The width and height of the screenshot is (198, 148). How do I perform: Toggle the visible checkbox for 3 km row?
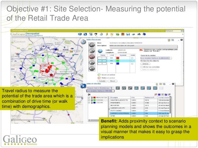[132, 64]
